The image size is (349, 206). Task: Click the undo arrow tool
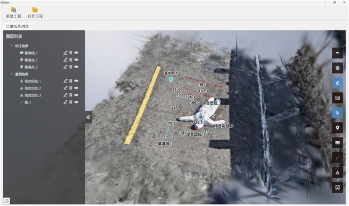pyautogui.click(x=337, y=53)
